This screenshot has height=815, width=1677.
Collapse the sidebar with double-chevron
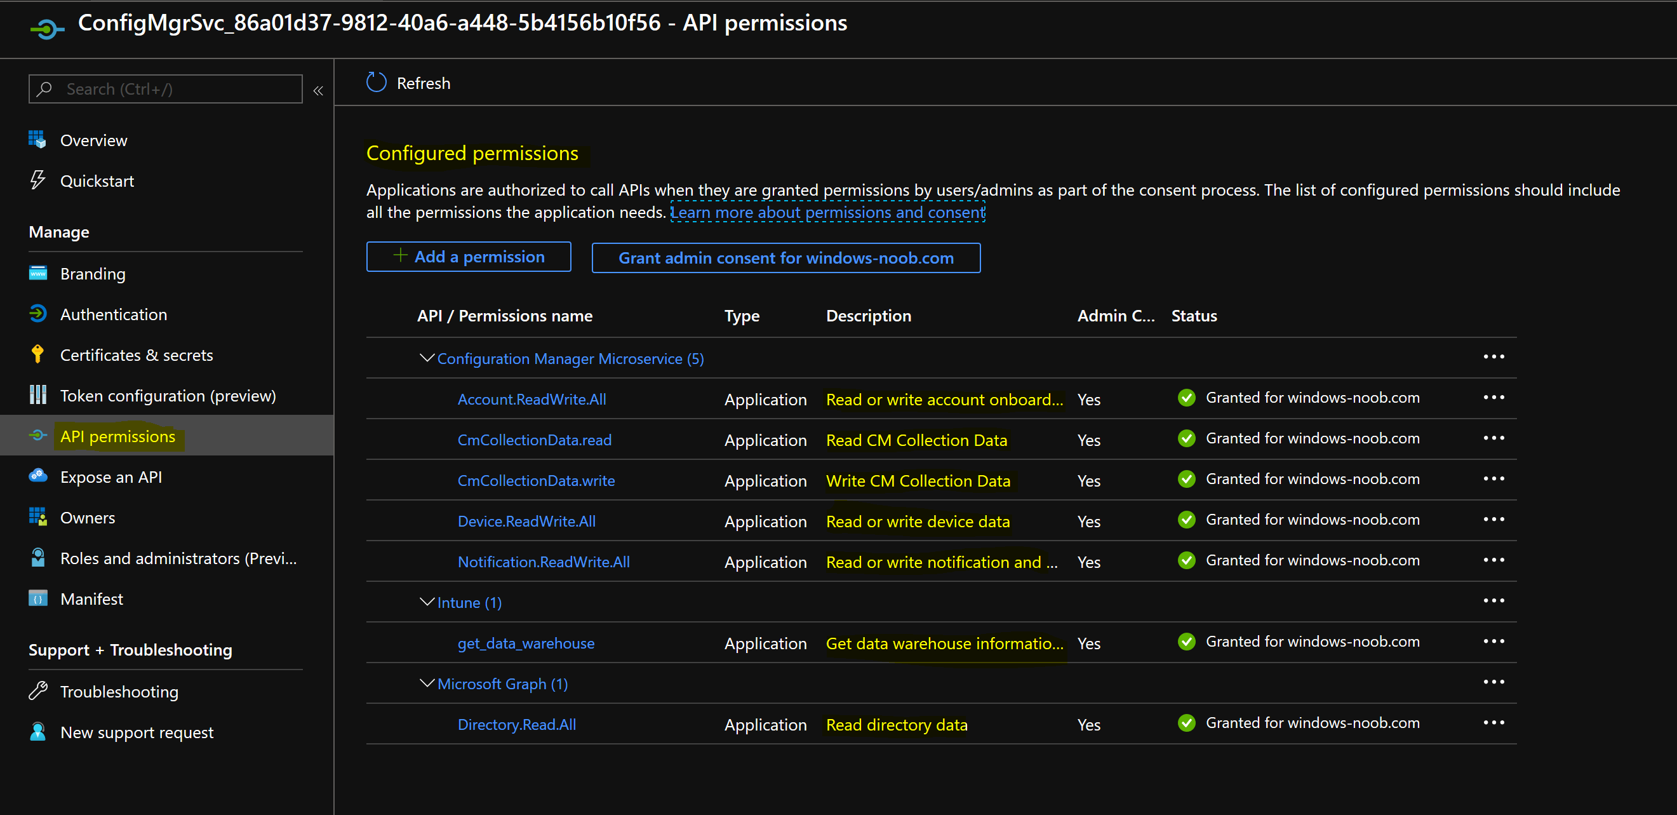pyautogui.click(x=318, y=91)
